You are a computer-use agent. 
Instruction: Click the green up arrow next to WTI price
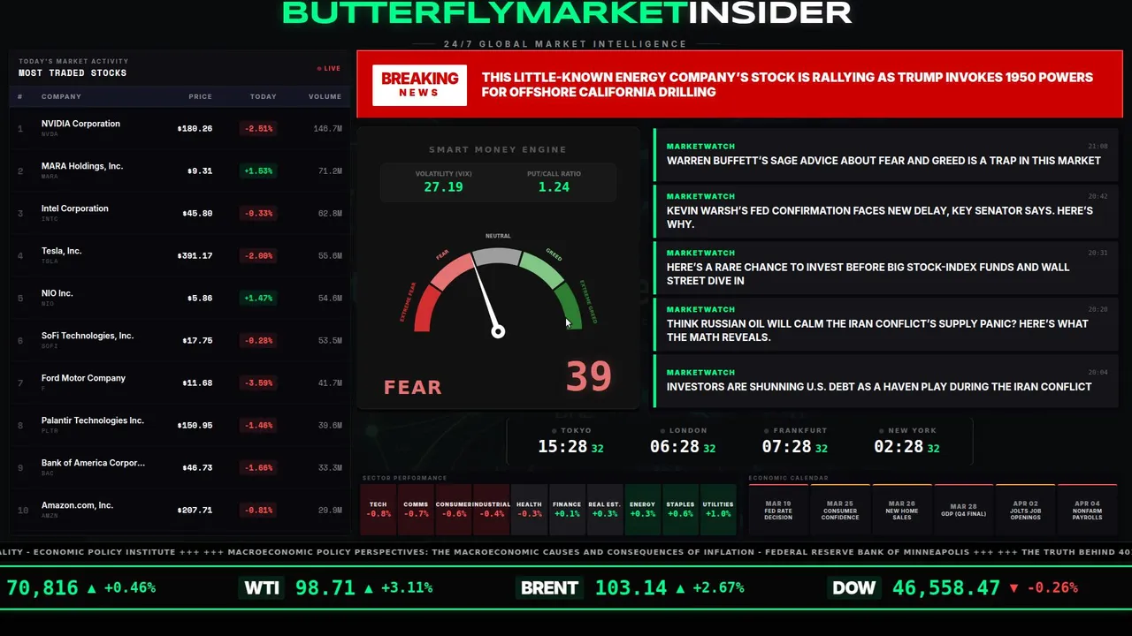pyautogui.click(x=368, y=587)
